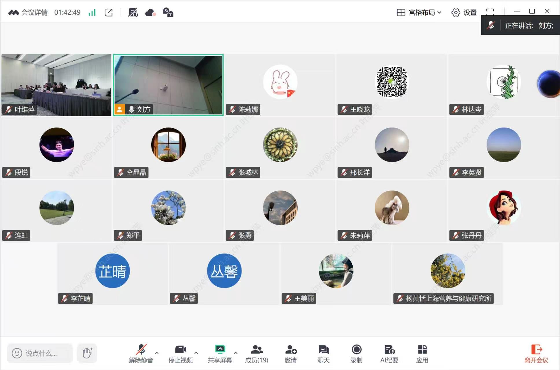560x370 pixels.
Task: Click the 正在讲话 speaker indicator
Action: (520, 25)
